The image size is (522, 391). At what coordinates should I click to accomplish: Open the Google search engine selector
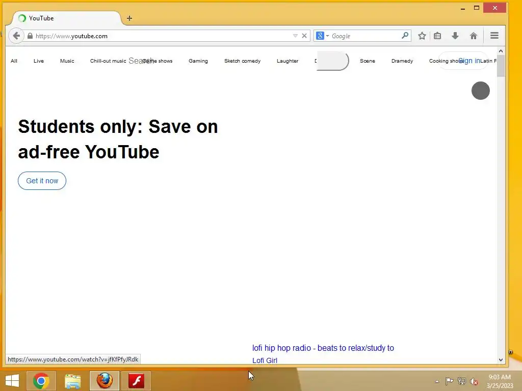tap(322, 36)
